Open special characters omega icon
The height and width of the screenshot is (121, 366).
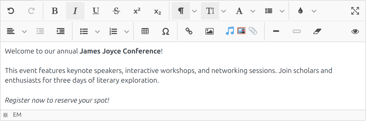click(x=166, y=31)
